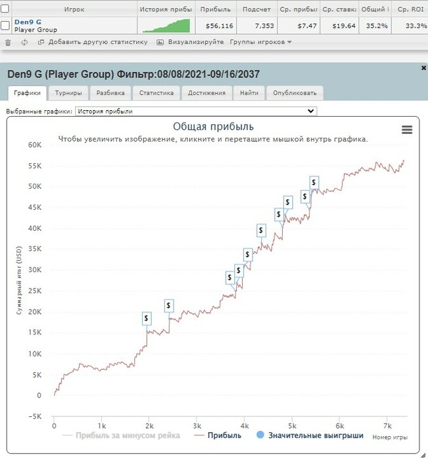
Task: Switch to the Достижения tab
Action: click(207, 93)
